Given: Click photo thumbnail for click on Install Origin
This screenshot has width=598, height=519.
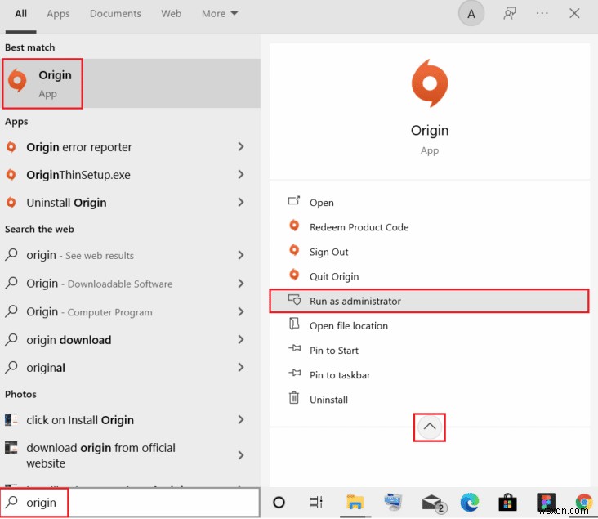Looking at the screenshot, I should point(11,420).
